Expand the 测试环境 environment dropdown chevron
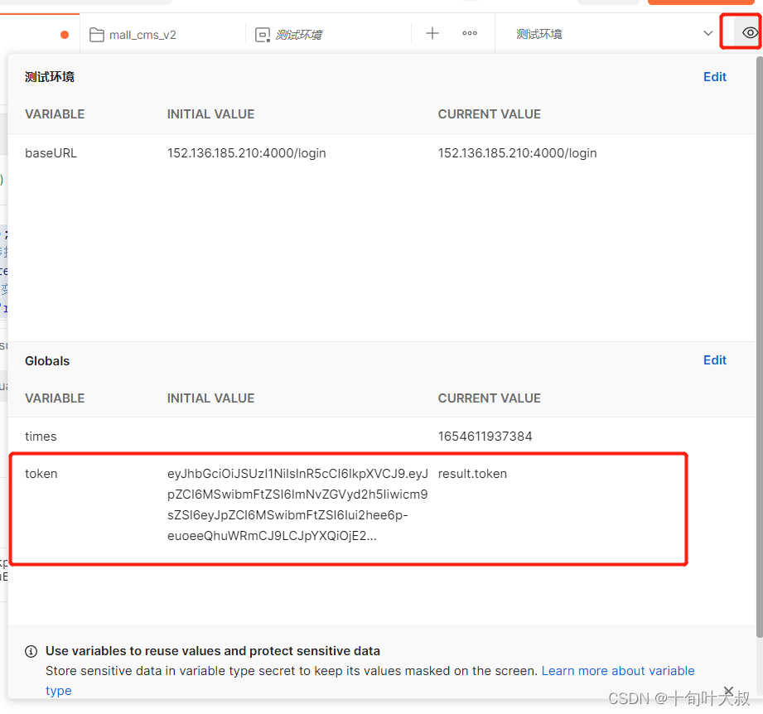The image size is (763, 714). point(708,34)
